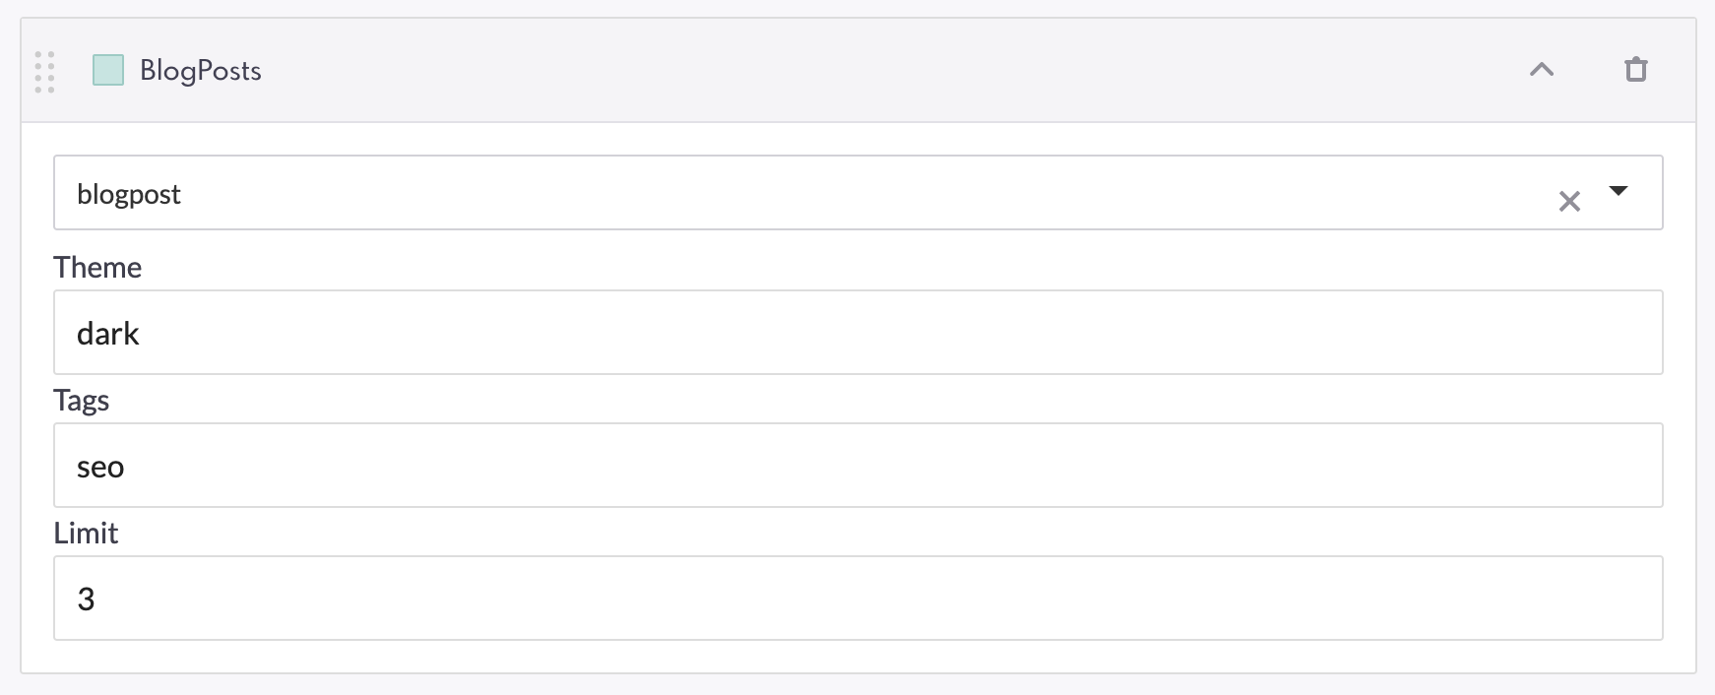The width and height of the screenshot is (1715, 695).
Task: Click the word dark in the Theme field
Action: 108,334
